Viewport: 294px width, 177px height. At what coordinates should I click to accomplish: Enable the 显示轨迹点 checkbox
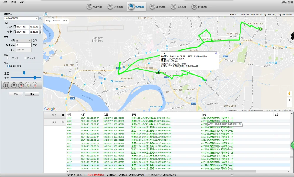[9, 66]
